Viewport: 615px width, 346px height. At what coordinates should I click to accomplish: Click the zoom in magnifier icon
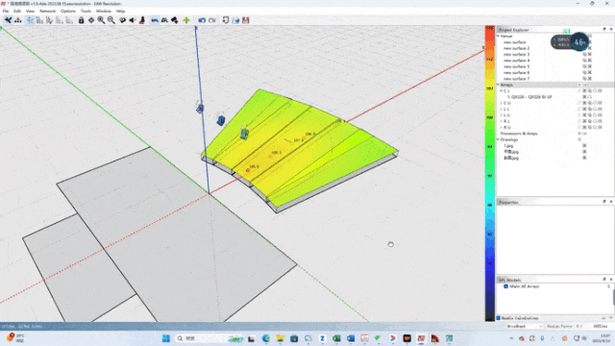click(x=101, y=20)
